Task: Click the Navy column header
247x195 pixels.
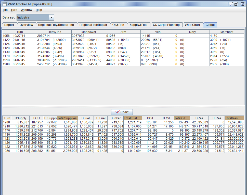Action: (192, 32)
